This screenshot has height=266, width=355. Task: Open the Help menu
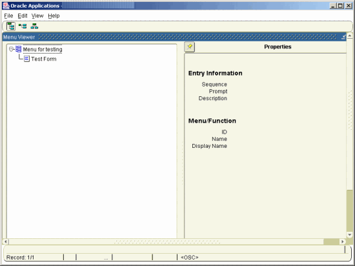(54, 16)
